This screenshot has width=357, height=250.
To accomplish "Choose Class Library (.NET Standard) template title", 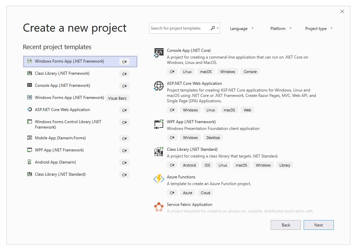I will coord(192,149).
